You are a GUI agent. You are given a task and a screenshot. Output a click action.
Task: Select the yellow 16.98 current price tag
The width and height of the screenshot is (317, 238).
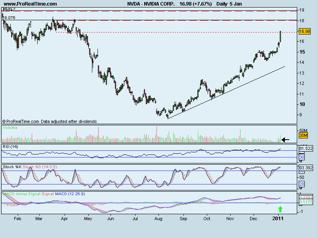pos(304,31)
